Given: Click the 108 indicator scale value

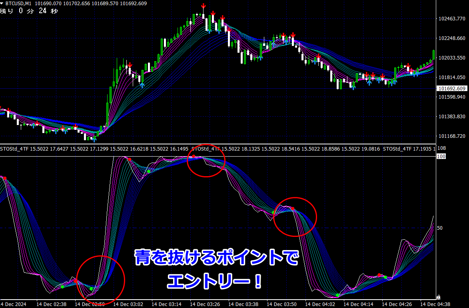Looking at the screenshot, I should coord(441,148).
